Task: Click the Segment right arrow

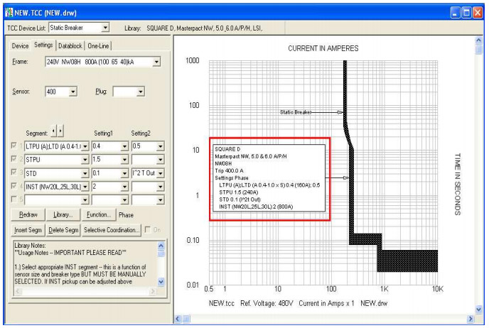Action: click(x=60, y=131)
